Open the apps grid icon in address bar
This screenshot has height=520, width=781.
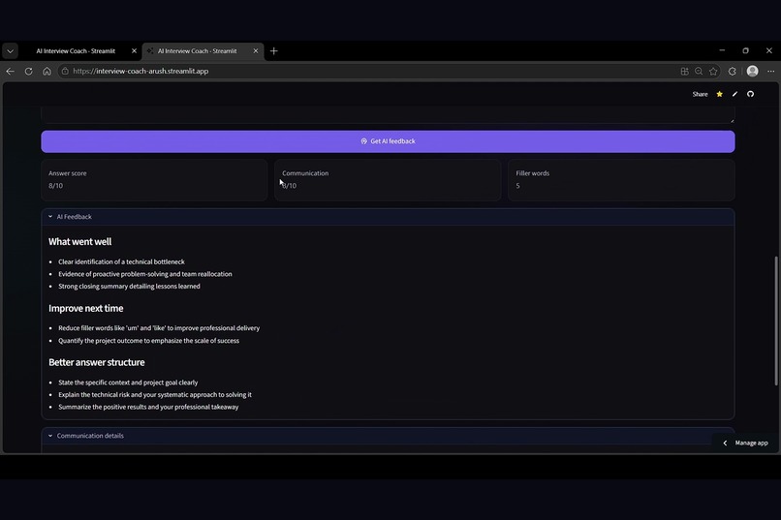tap(684, 71)
